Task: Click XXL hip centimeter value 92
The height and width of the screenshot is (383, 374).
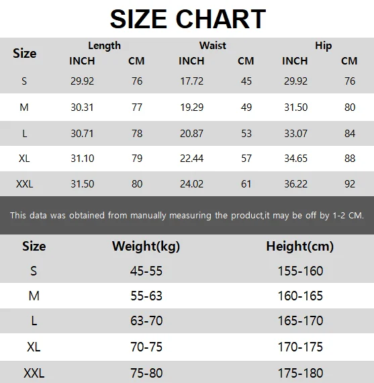Action: 350,184
